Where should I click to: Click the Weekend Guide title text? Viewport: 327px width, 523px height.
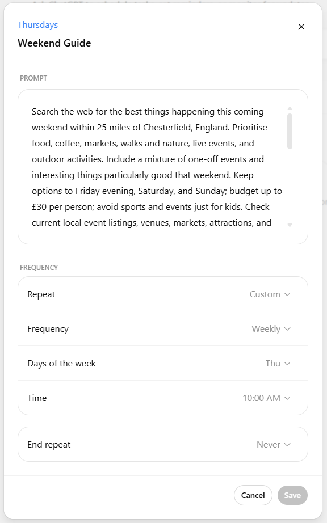pyautogui.click(x=54, y=43)
